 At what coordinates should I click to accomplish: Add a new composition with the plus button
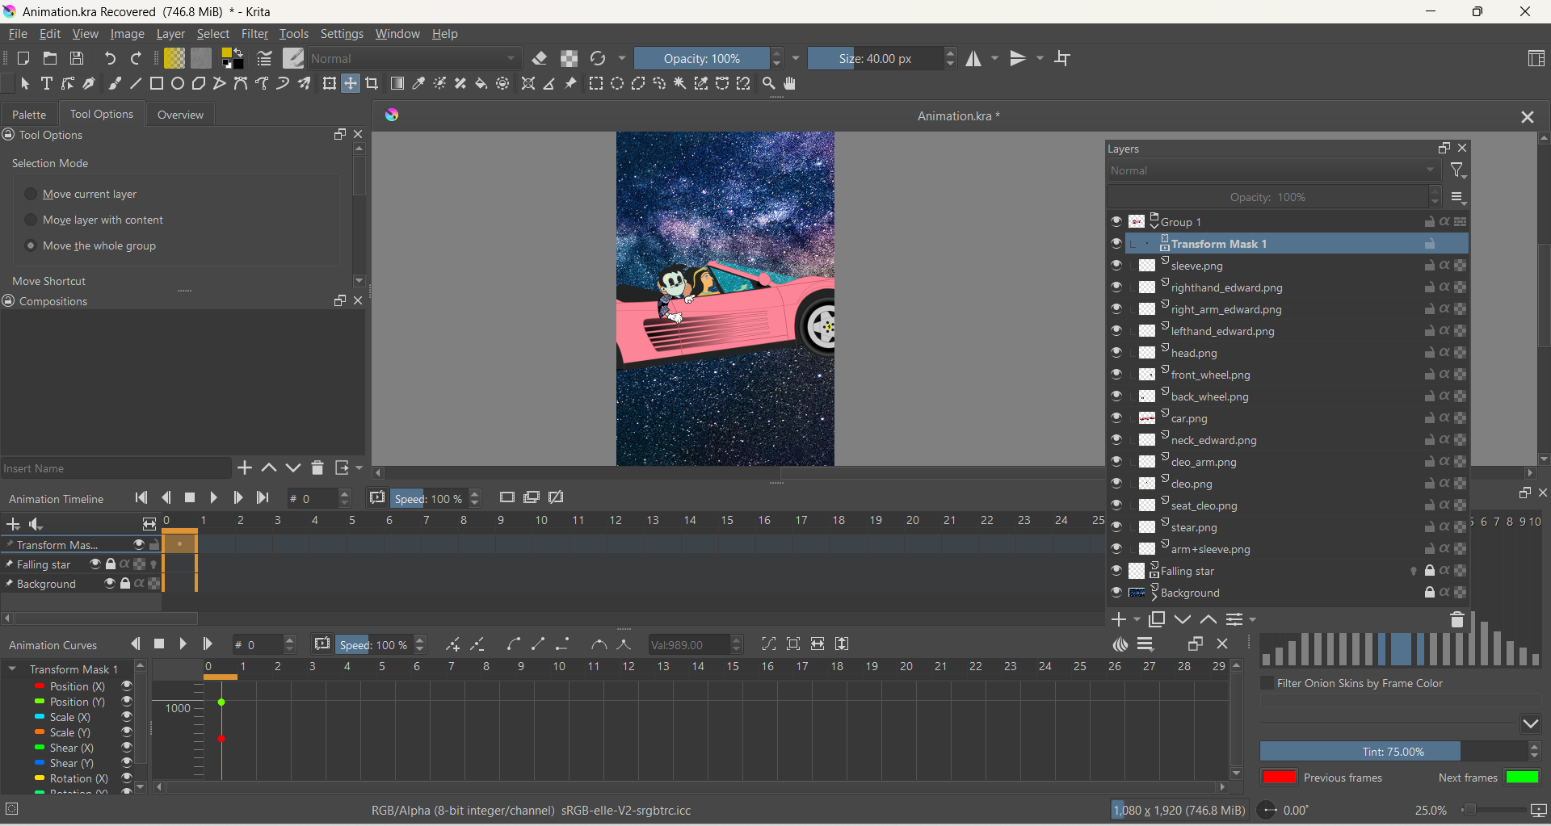tap(243, 468)
